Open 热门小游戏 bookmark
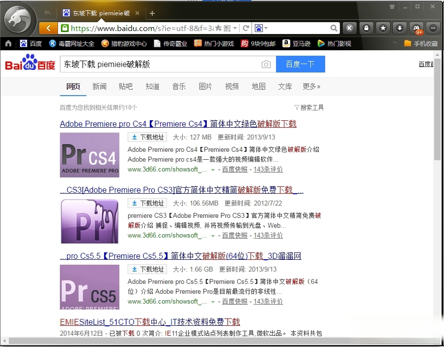 [x=214, y=43]
